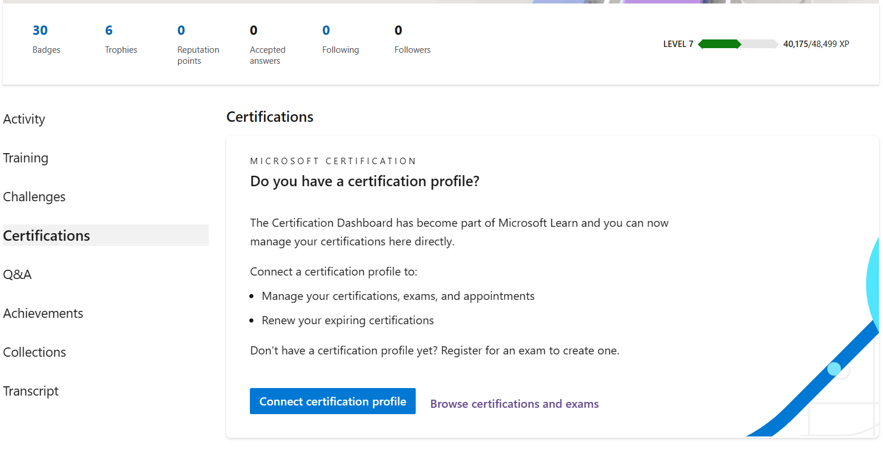Click the Followers stat
Viewport: 883px width, 453px height.
tap(413, 39)
